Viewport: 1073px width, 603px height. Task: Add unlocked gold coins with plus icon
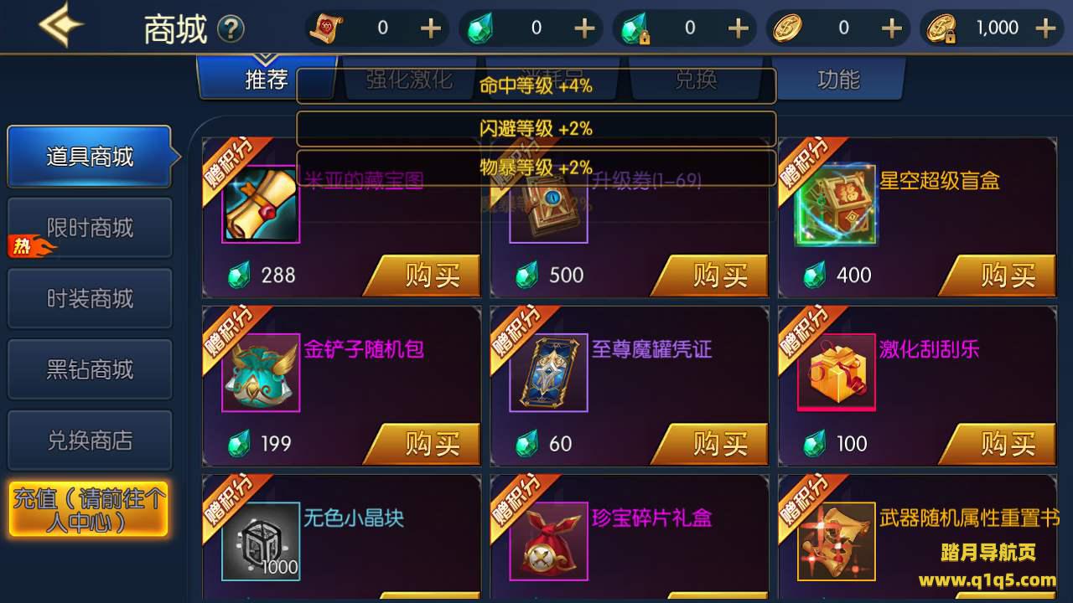click(x=892, y=28)
